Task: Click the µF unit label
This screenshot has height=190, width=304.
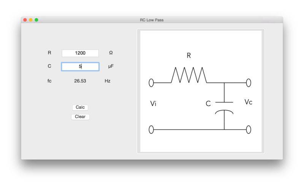Action: [x=111, y=66]
